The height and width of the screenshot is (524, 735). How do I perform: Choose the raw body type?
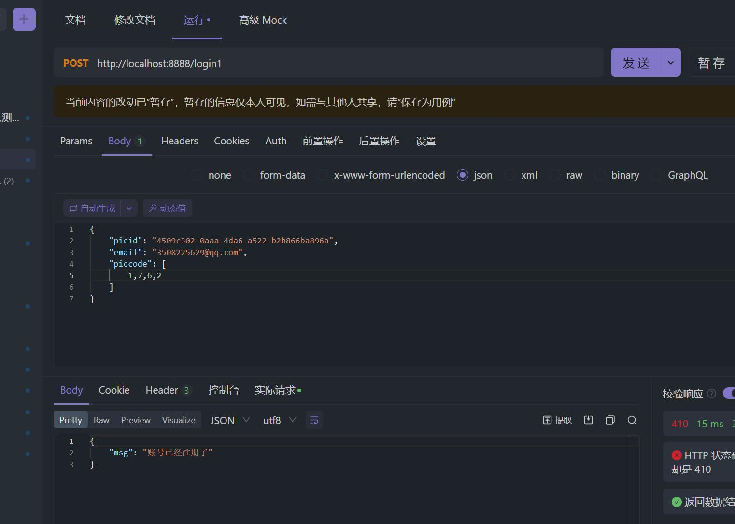pos(555,175)
